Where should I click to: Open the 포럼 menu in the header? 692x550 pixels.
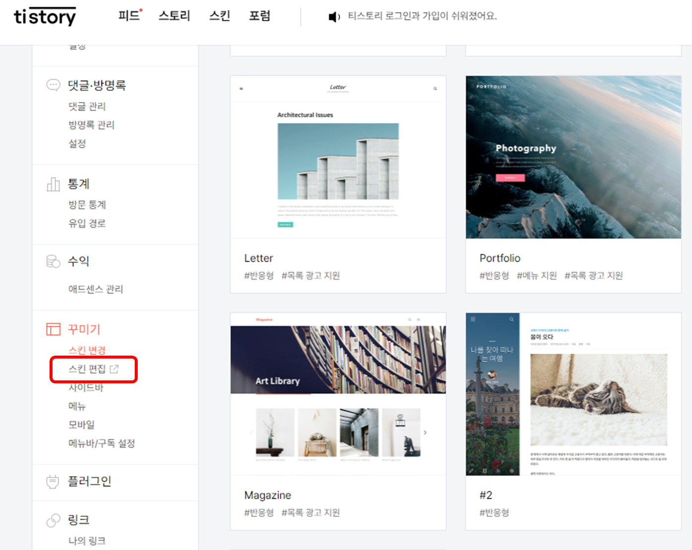tap(260, 16)
